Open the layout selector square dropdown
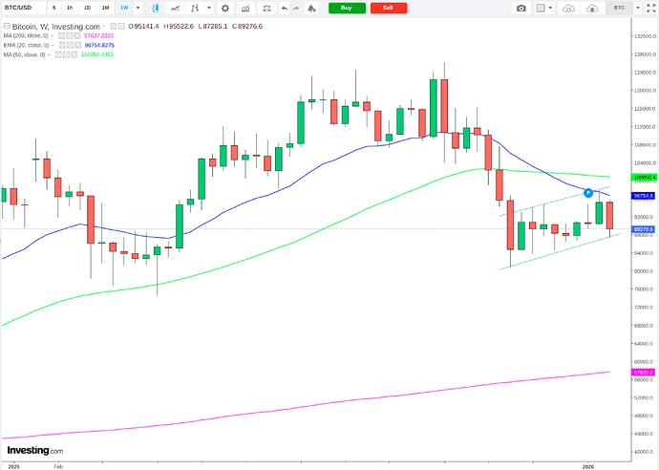 tap(543, 8)
